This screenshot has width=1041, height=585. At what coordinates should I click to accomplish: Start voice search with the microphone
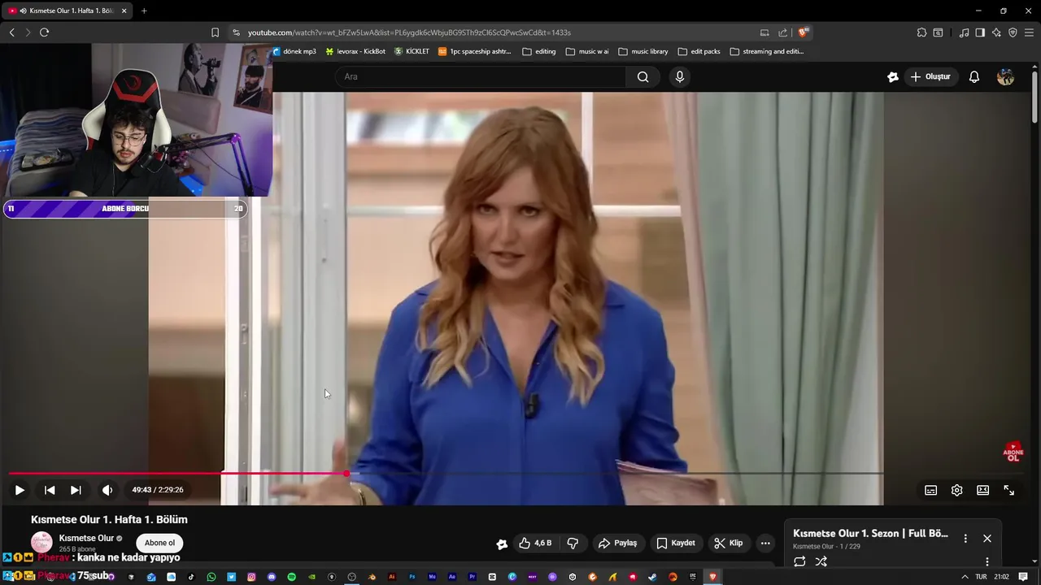click(680, 76)
